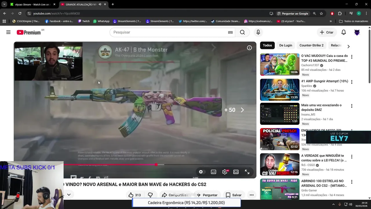371x209 pixels.
Task: Open Chrome media controls icon
Action: click(351, 13)
